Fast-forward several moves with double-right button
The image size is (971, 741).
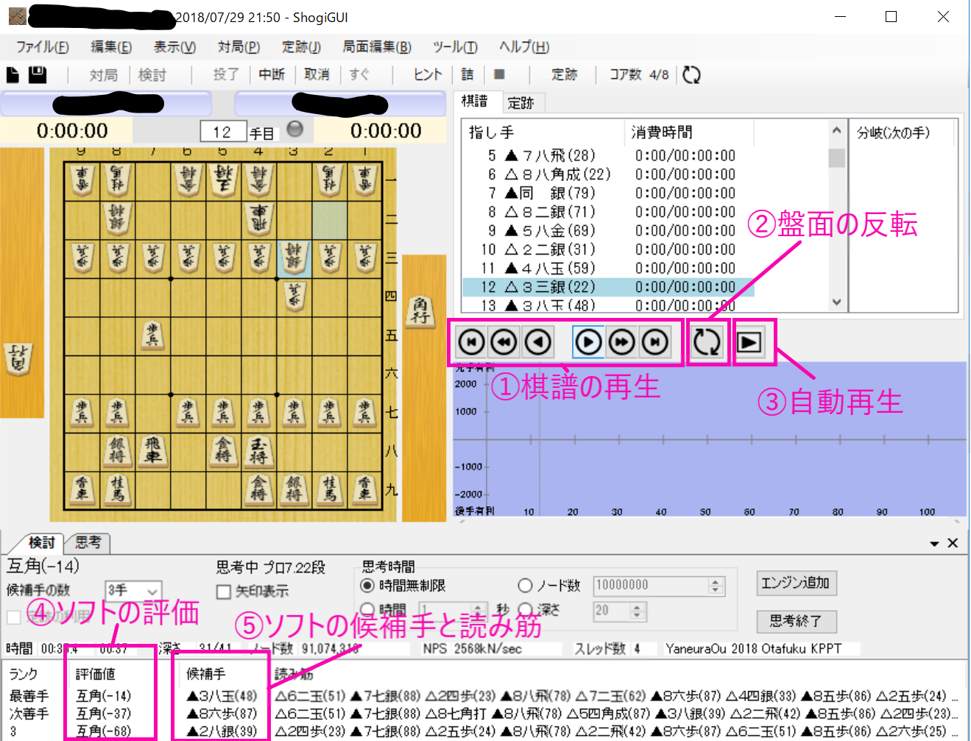622,342
